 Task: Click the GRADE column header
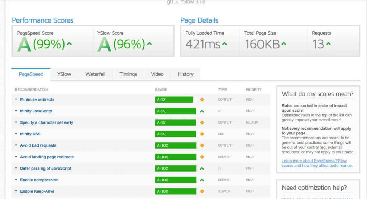tap(161, 90)
